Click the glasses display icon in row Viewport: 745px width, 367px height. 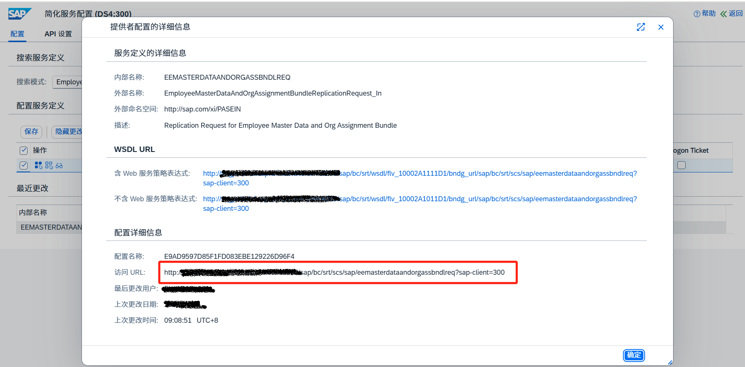(59, 166)
